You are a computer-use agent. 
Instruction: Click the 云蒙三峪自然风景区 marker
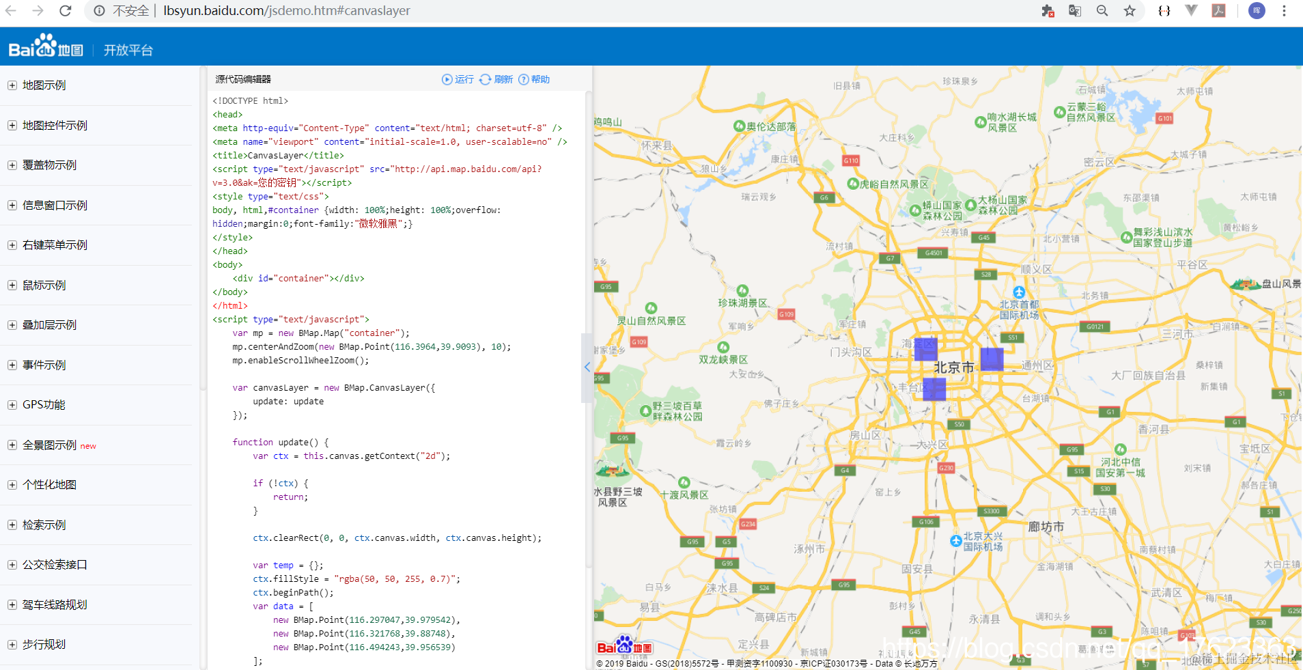[x=1060, y=111]
